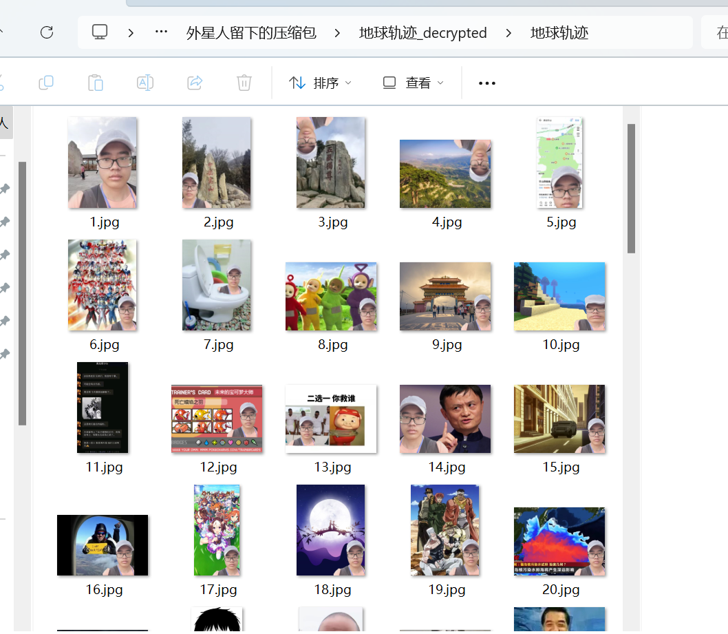Click the Paste icon in the toolbar
The width and height of the screenshot is (728, 634).
pos(96,83)
